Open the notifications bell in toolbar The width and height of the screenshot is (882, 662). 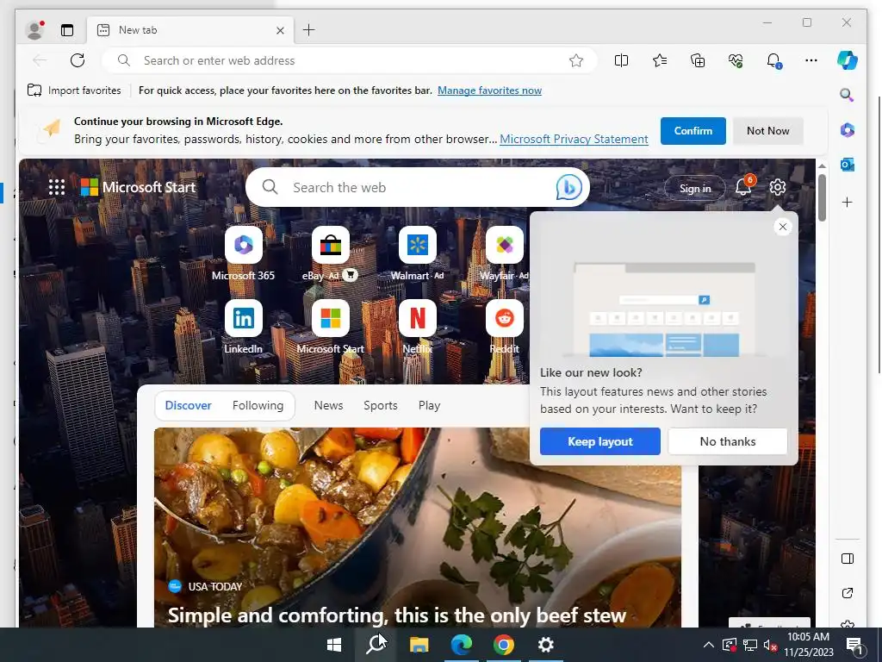point(774,60)
